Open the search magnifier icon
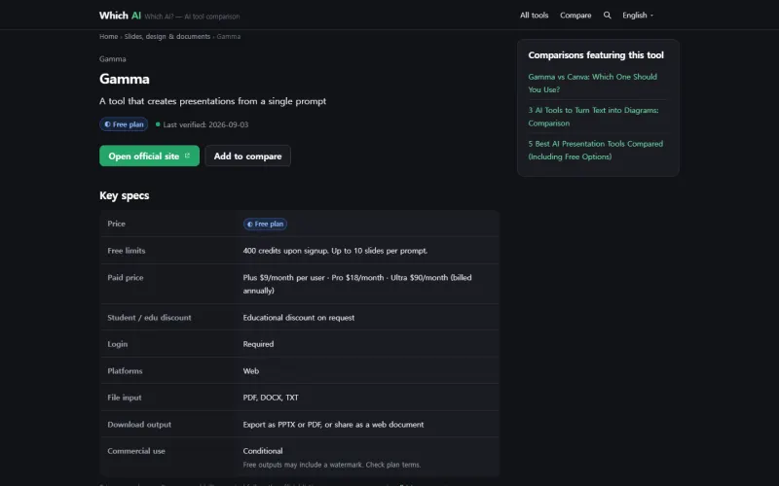This screenshot has height=486, width=779. 607,16
